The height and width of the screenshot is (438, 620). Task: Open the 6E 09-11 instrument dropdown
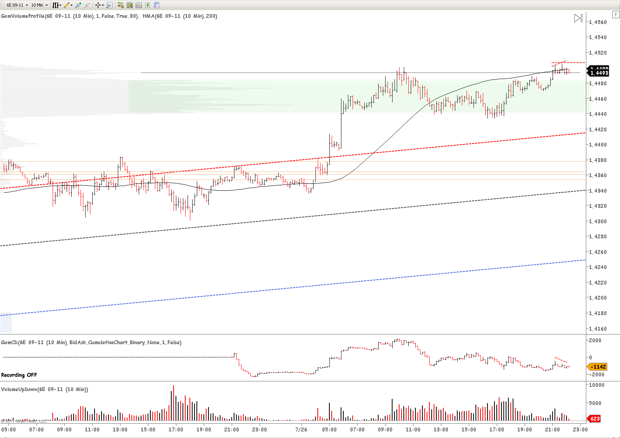17,5
